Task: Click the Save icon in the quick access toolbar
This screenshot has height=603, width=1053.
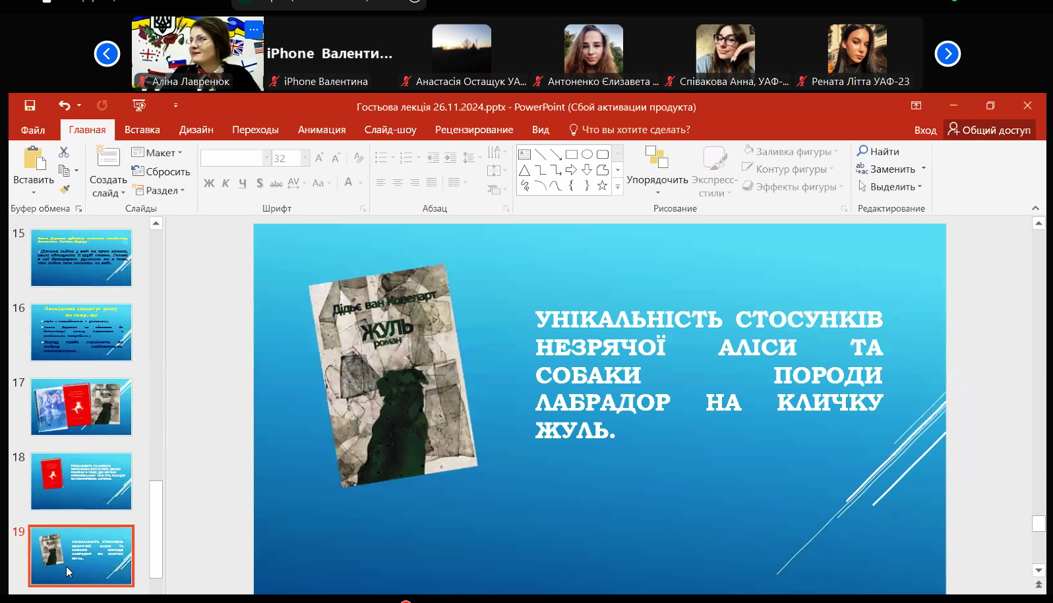Action: pyautogui.click(x=30, y=105)
